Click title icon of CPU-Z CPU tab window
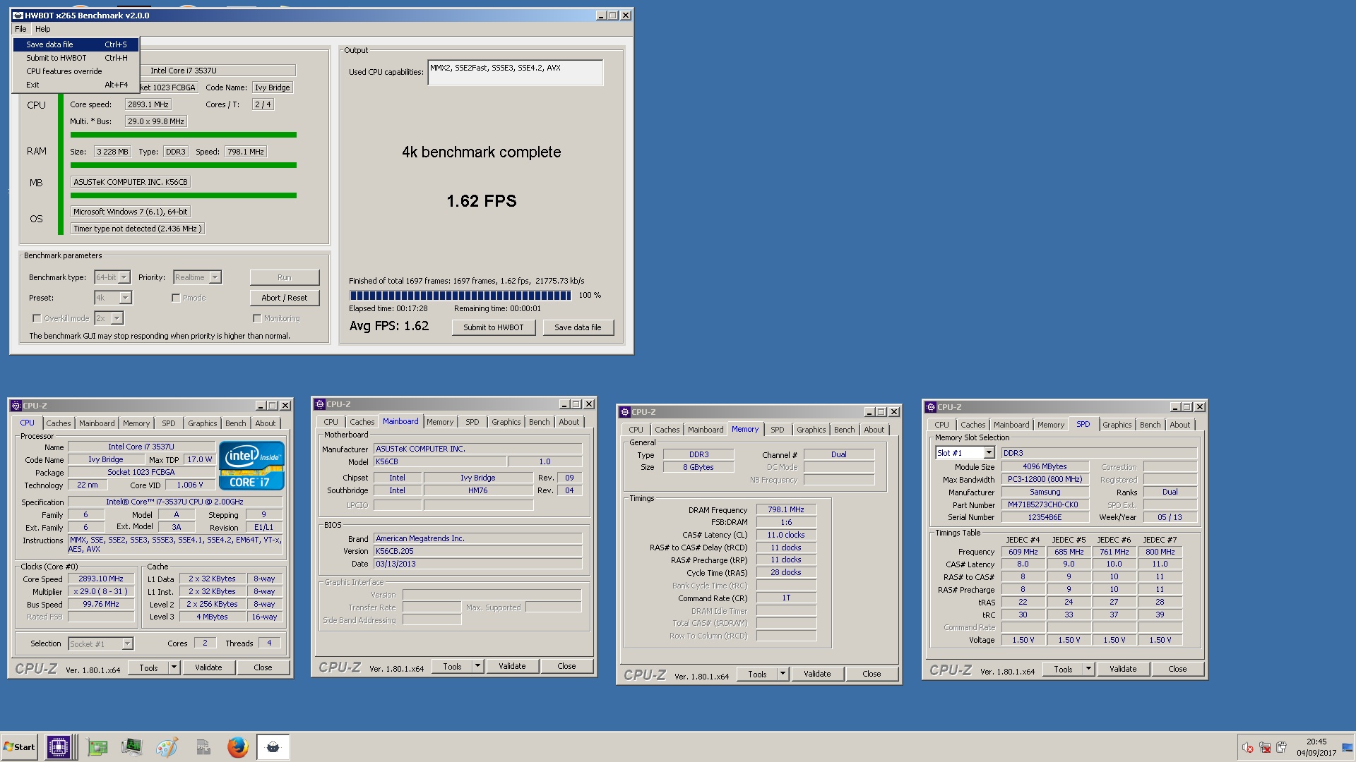 (16, 406)
